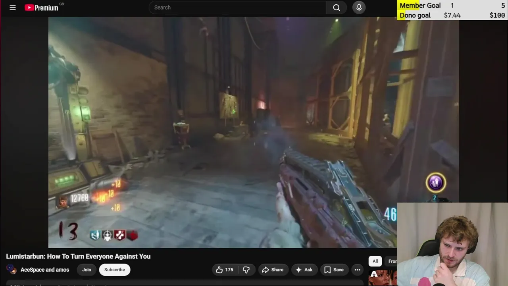Subscribe to AceSpace and amos
Image resolution: width=508 pixels, height=286 pixels.
(115, 270)
